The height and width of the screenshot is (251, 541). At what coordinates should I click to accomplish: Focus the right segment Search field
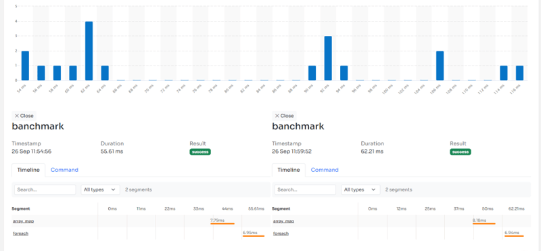click(x=305, y=189)
